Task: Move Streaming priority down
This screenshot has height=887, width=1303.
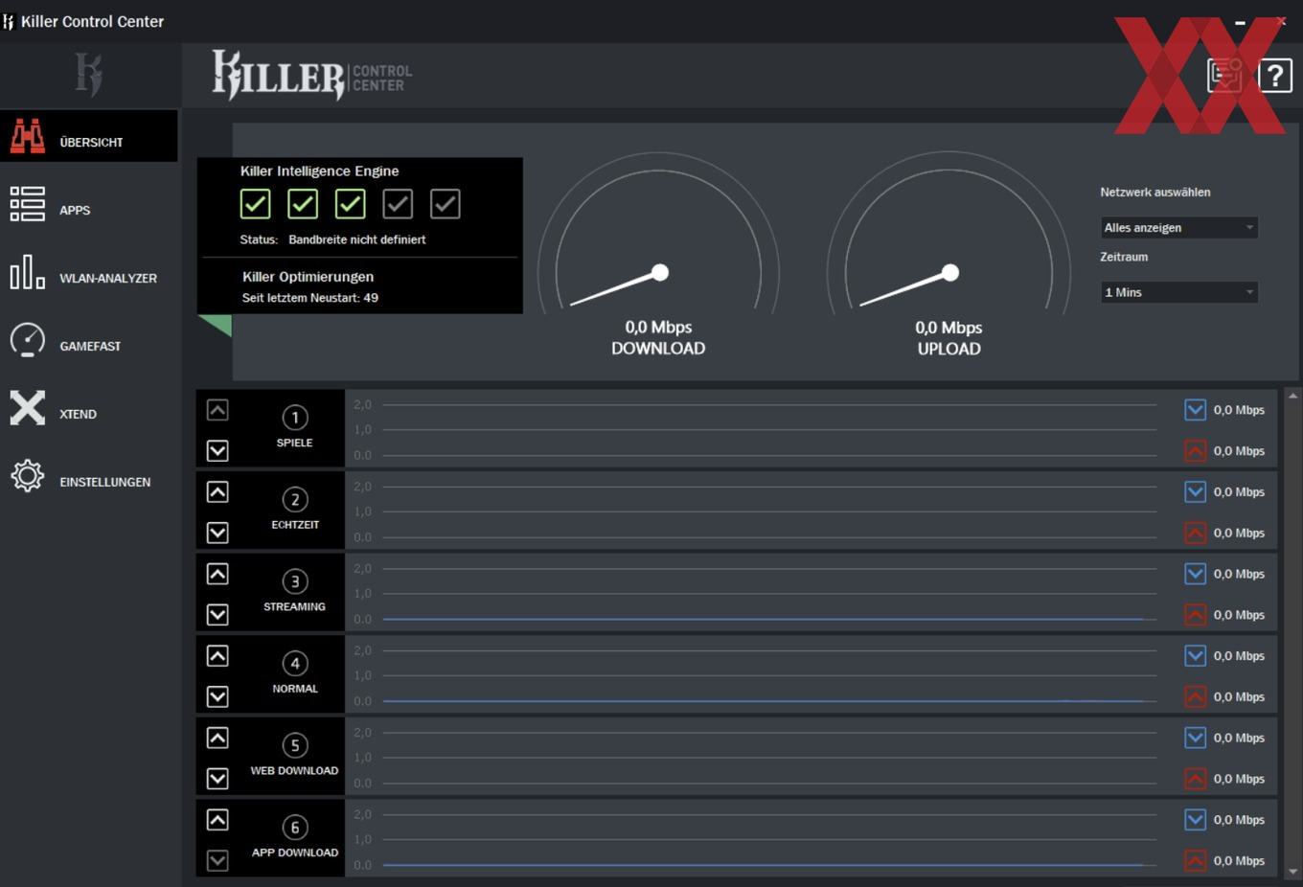Action: click(217, 614)
